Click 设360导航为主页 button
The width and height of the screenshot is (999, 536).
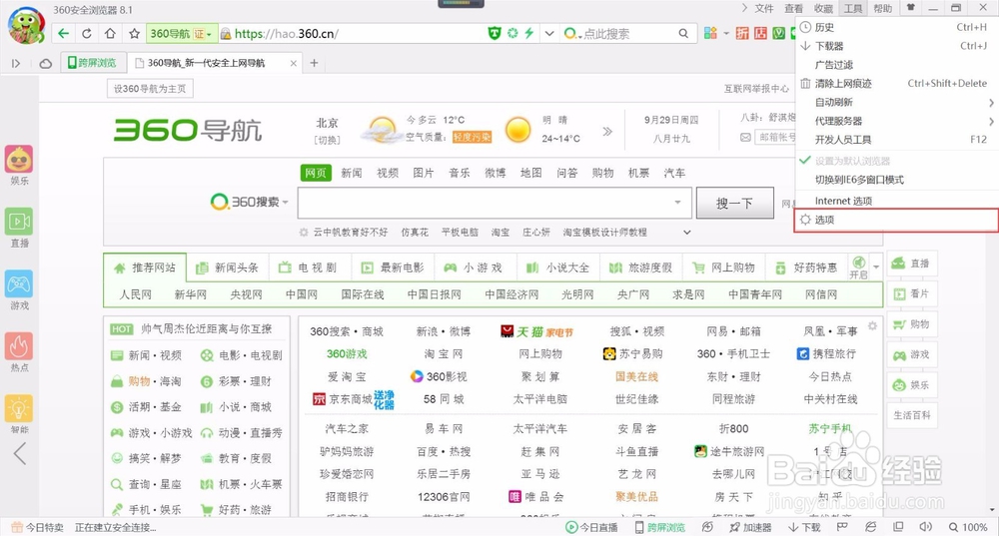(x=150, y=89)
